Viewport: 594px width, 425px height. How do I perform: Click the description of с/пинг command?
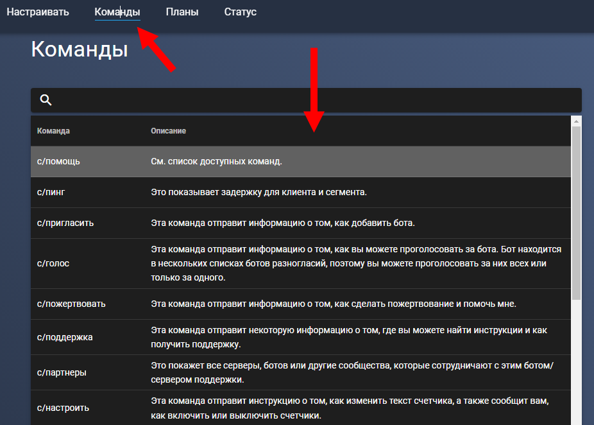point(259,193)
